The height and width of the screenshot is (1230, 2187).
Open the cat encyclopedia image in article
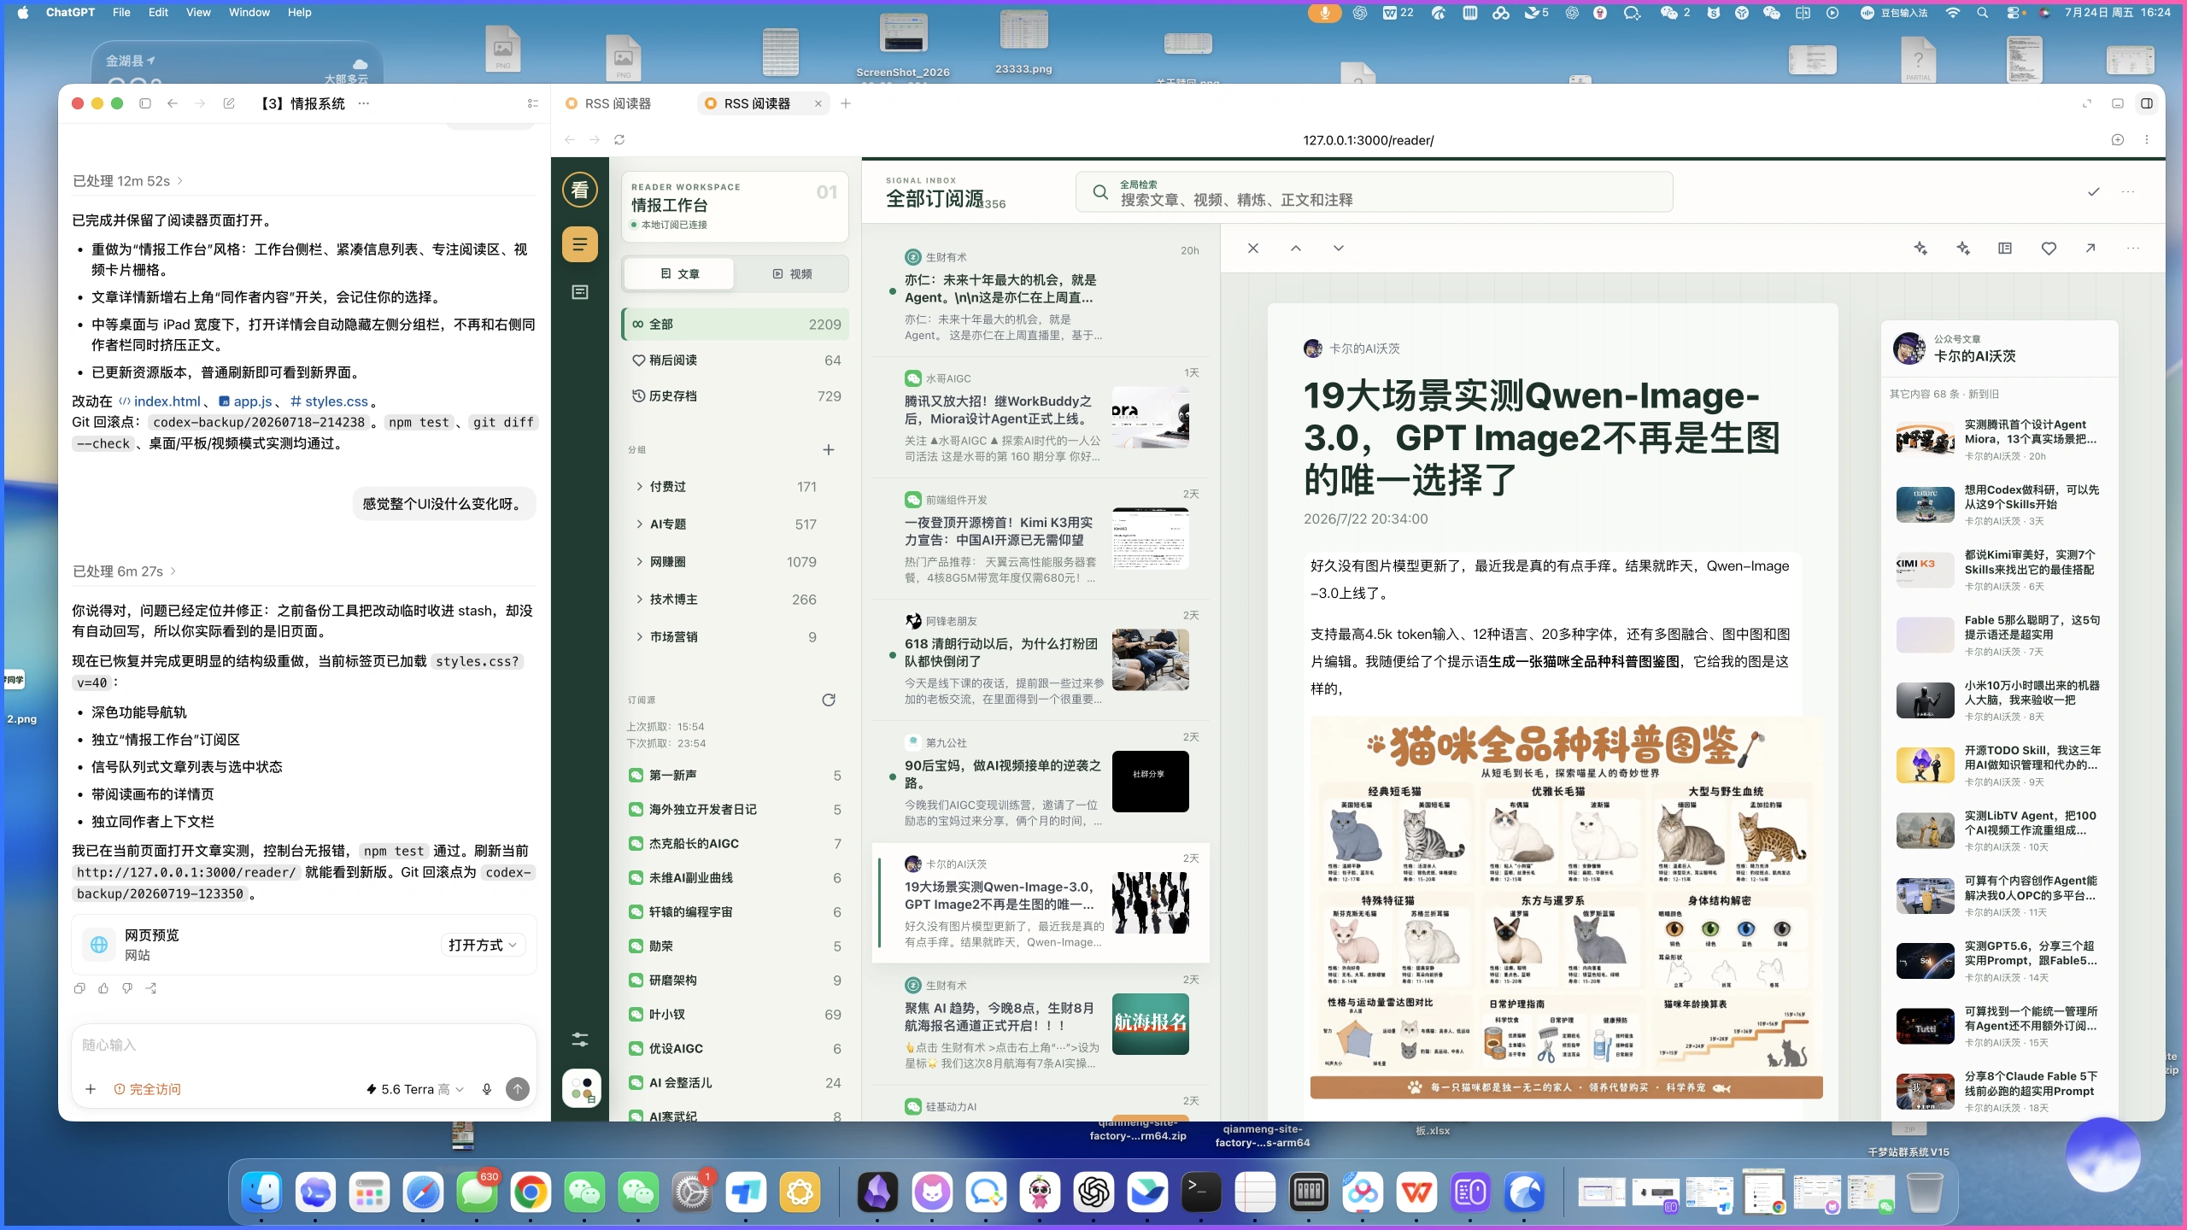click(x=1566, y=907)
